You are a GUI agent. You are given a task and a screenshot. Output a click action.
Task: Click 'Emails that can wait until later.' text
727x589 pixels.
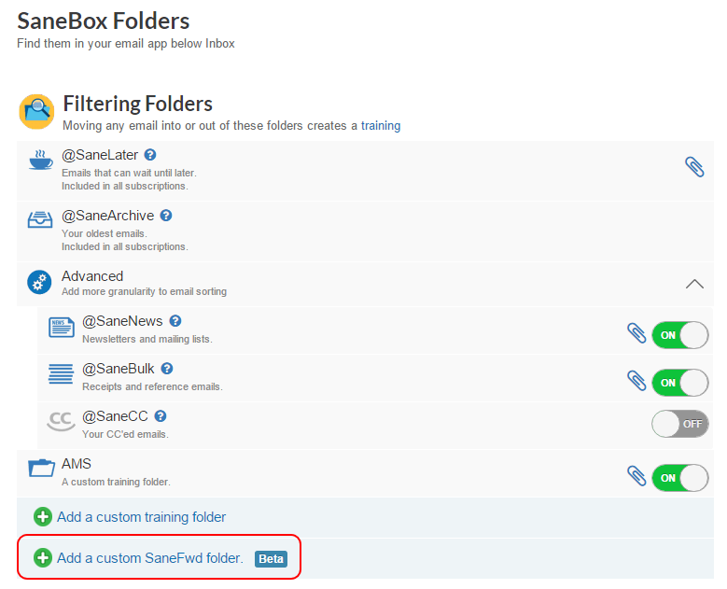(130, 173)
